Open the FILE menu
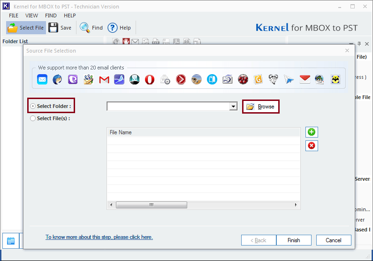The width and height of the screenshot is (373, 261). (14, 15)
